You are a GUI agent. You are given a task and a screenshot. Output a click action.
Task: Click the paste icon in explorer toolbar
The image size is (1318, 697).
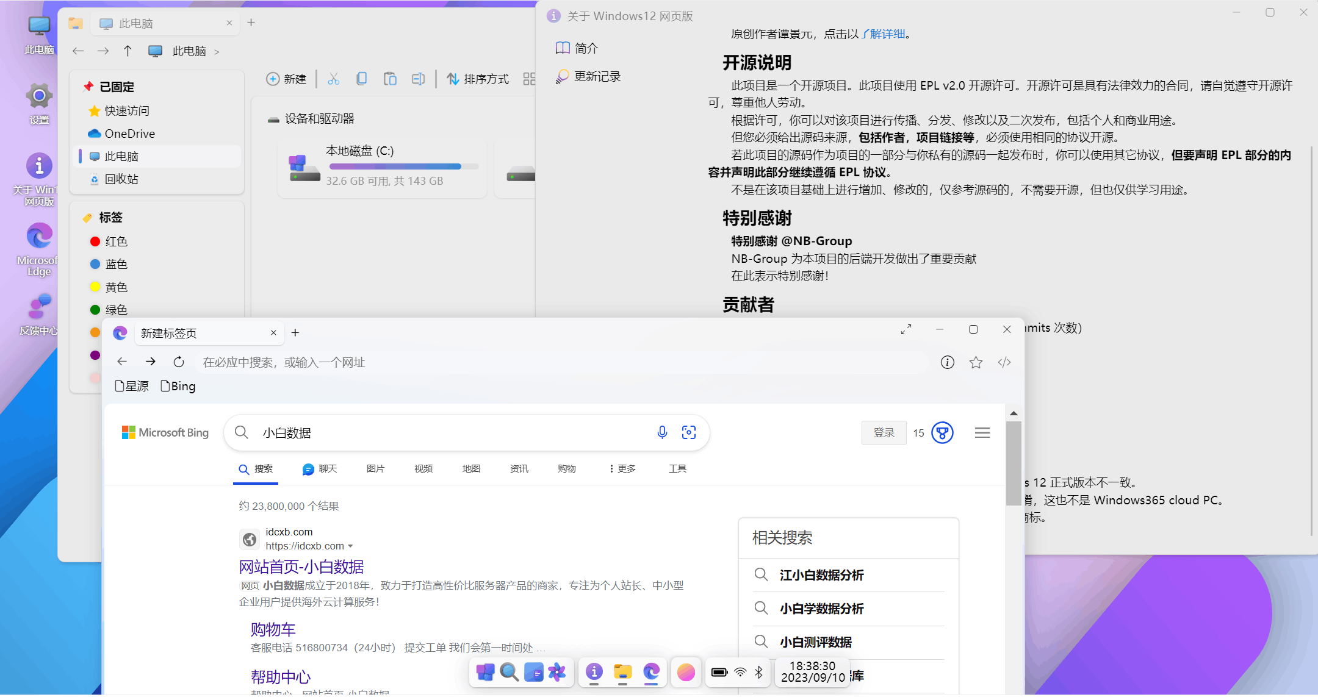(390, 79)
